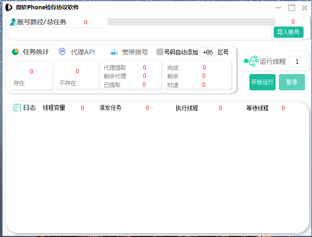Maximize the application window

(x=291, y=7)
